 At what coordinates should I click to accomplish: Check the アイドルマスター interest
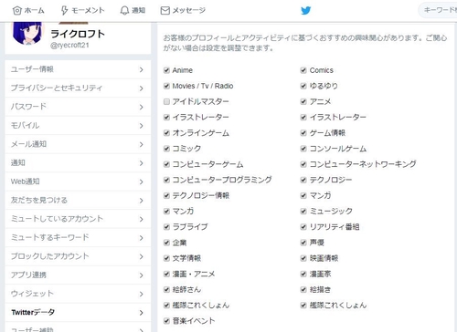(166, 101)
